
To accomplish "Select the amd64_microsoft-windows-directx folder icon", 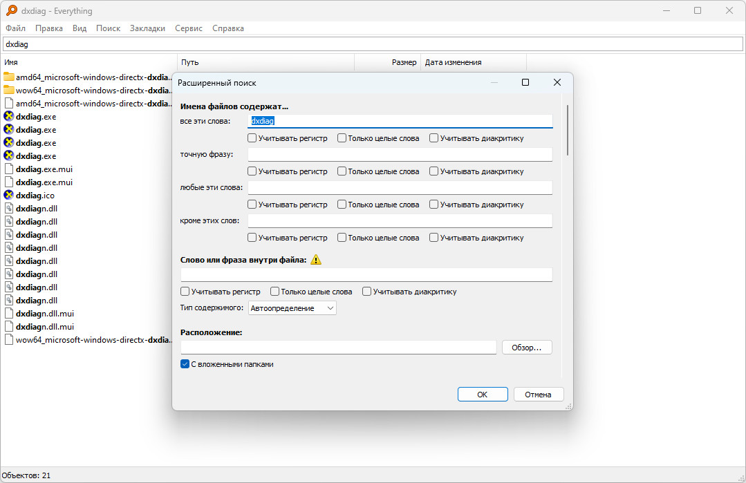I will pyautogui.click(x=8, y=77).
